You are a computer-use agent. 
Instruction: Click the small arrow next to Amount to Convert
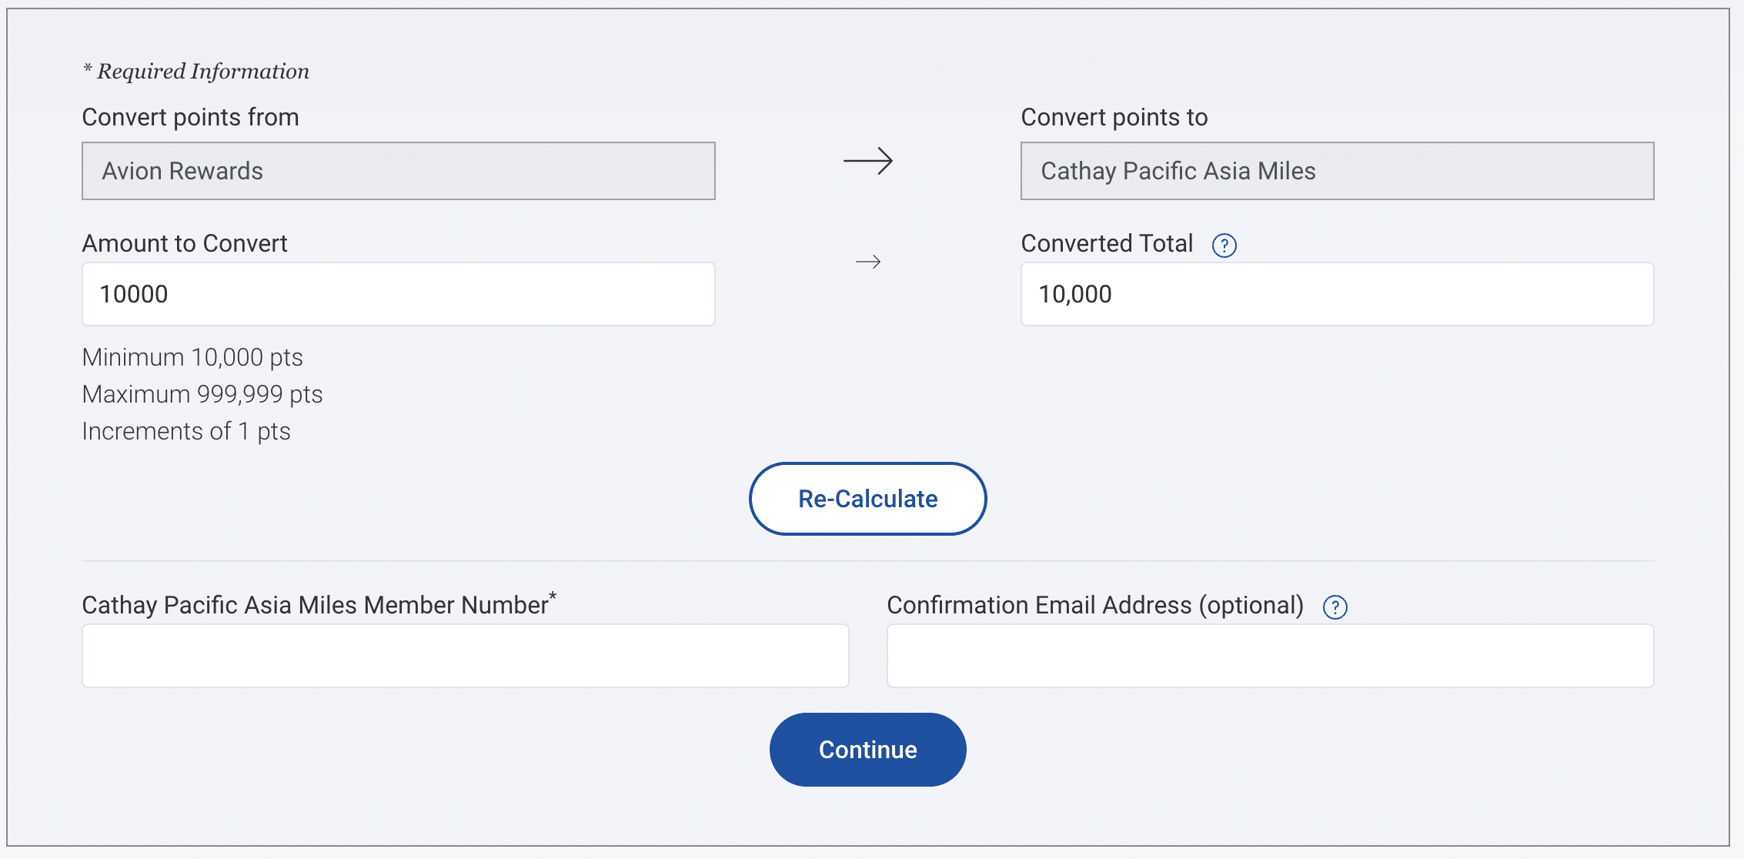[x=867, y=262]
